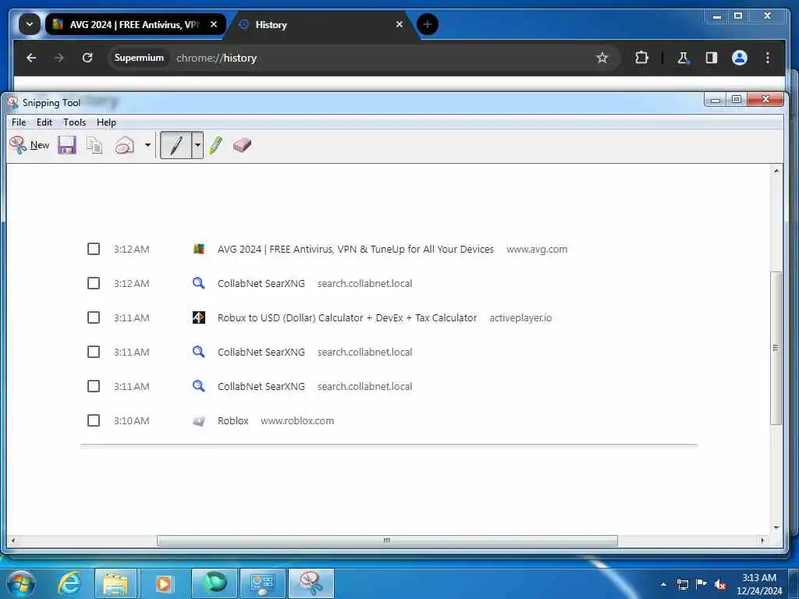Open Windows Media Player from taskbar
The image size is (799, 599).
[164, 583]
